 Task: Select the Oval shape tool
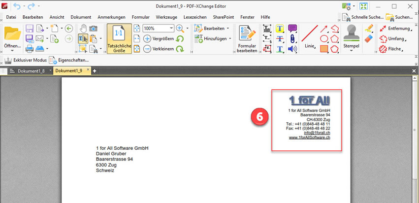pos(324,39)
